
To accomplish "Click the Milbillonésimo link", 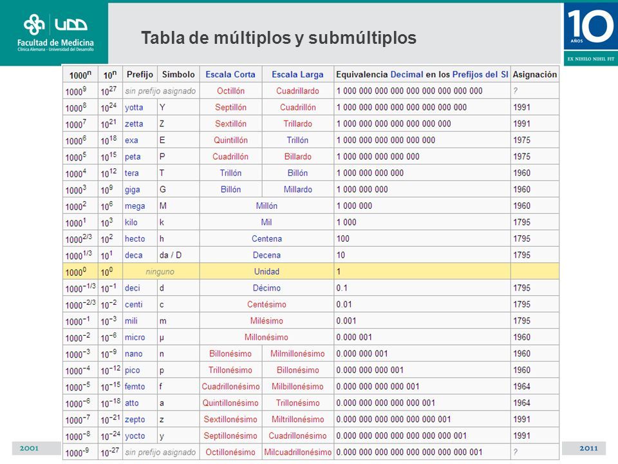I will [297, 387].
